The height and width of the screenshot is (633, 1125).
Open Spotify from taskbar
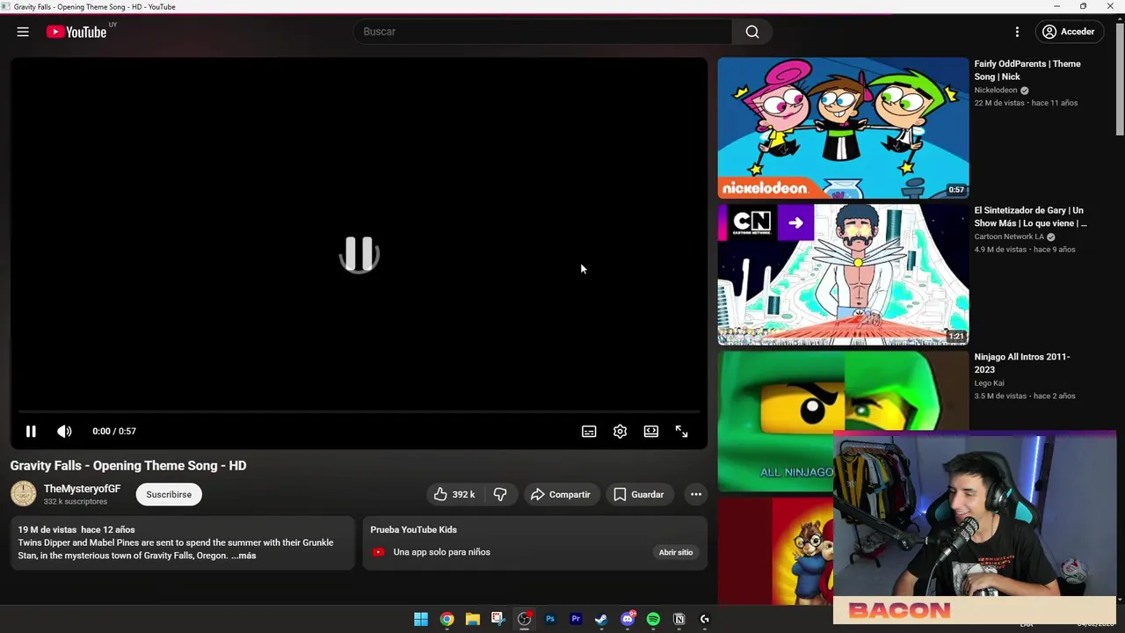click(653, 619)
